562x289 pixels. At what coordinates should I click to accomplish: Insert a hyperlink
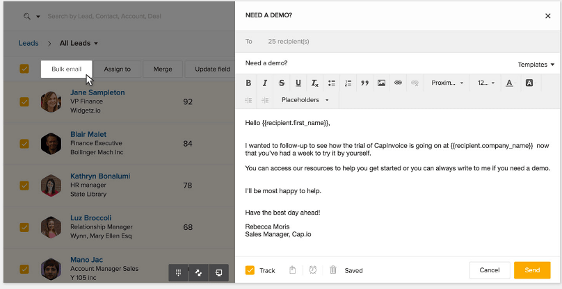[x=398, y=83]
